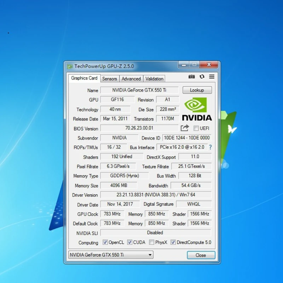The image size is (283, 283).
Task: Enable the PhysX checkbox
Action: click(151, 242)
